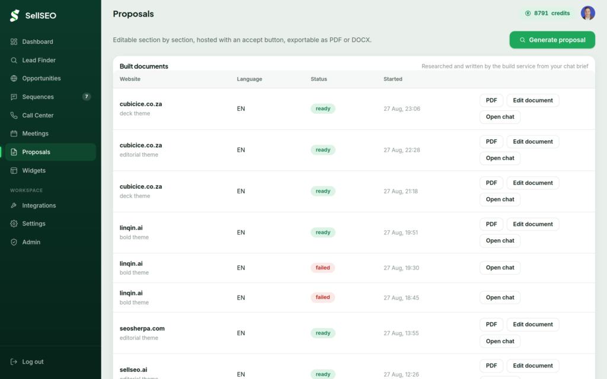Open chat for cubicice.co.za 23:06 row
This screenshot has height=379, width=607.
(x=500, y=117)
